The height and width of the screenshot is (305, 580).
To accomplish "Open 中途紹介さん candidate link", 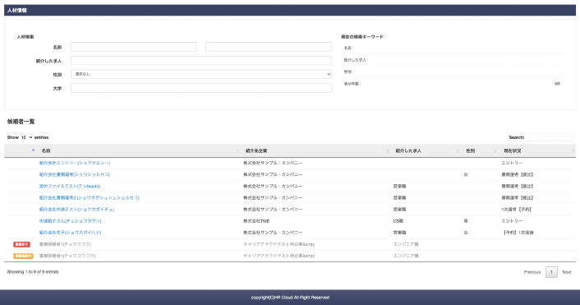I will click(x=71, y=221).
